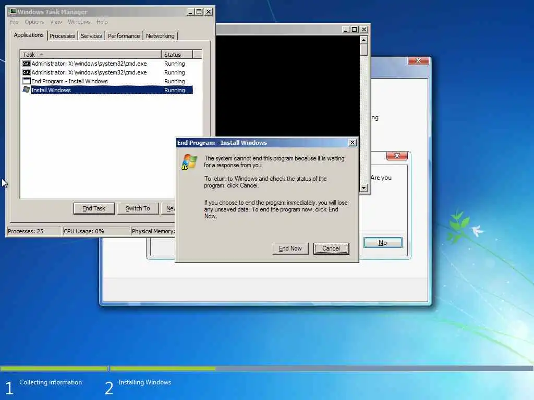This screenshot has height=400, width=534.
Task: Click the Installing Windows step label
Action: (145, 382)
